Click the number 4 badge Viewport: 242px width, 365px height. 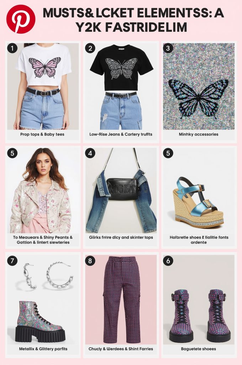pos(90,153)
